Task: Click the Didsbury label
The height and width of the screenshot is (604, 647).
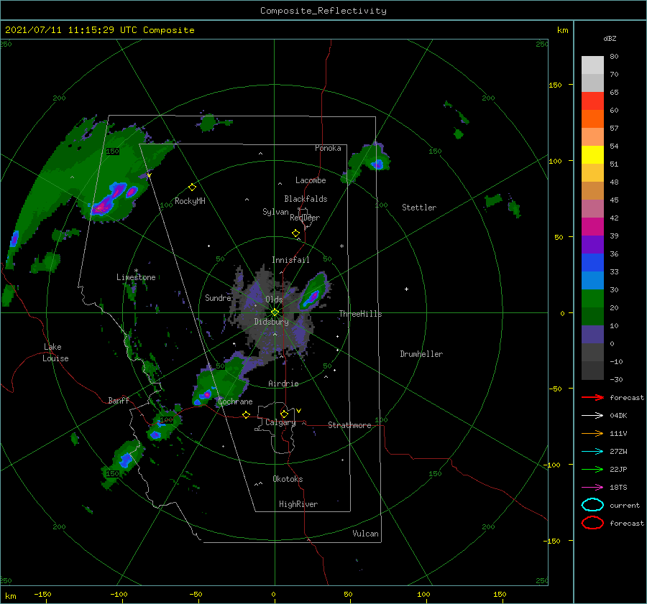Action: point(271,322)
